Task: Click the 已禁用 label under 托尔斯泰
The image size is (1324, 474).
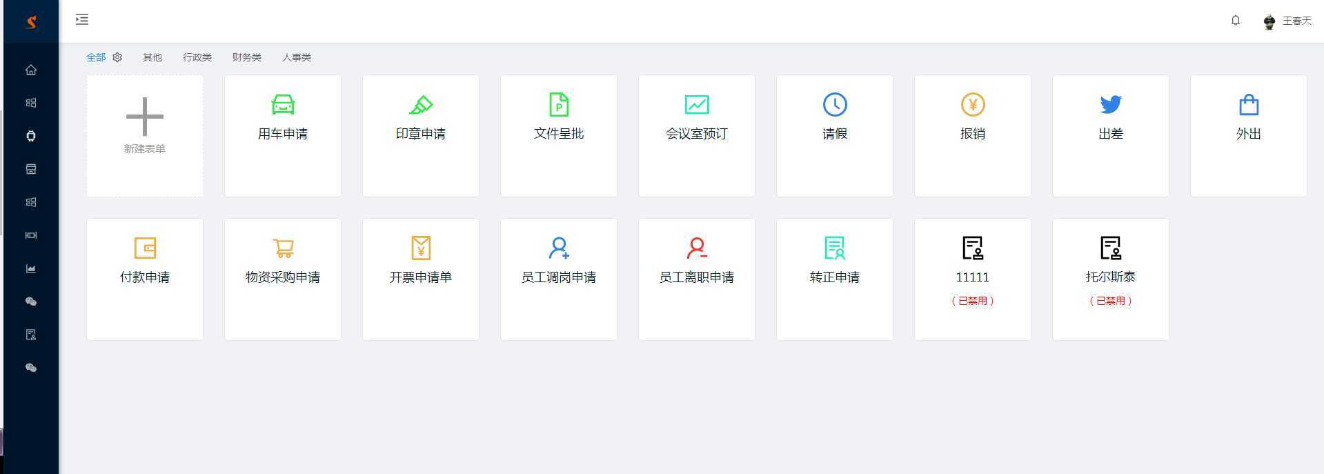Action: (1111, 301)
